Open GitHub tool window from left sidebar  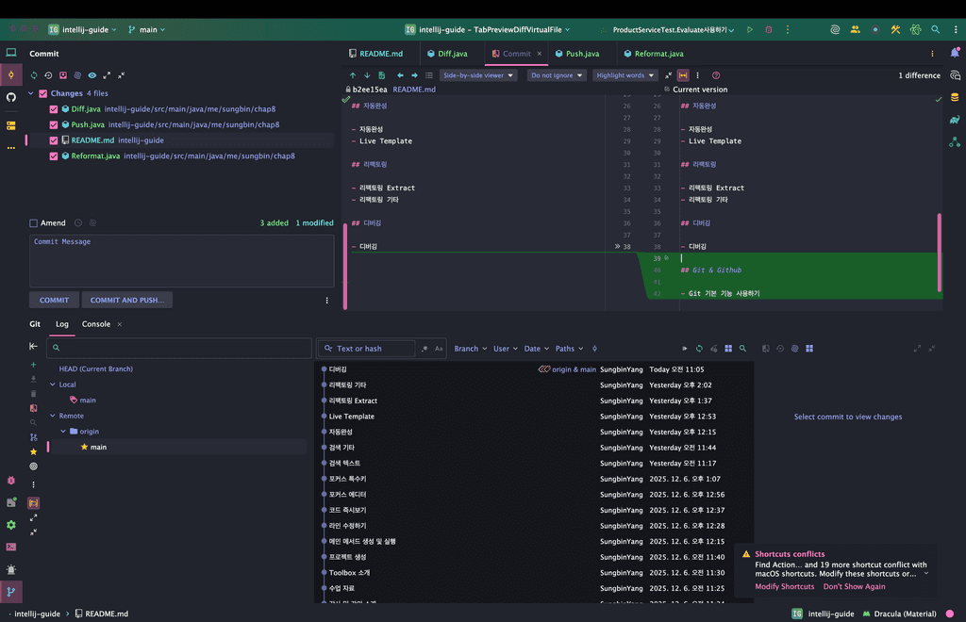[11, 97]
